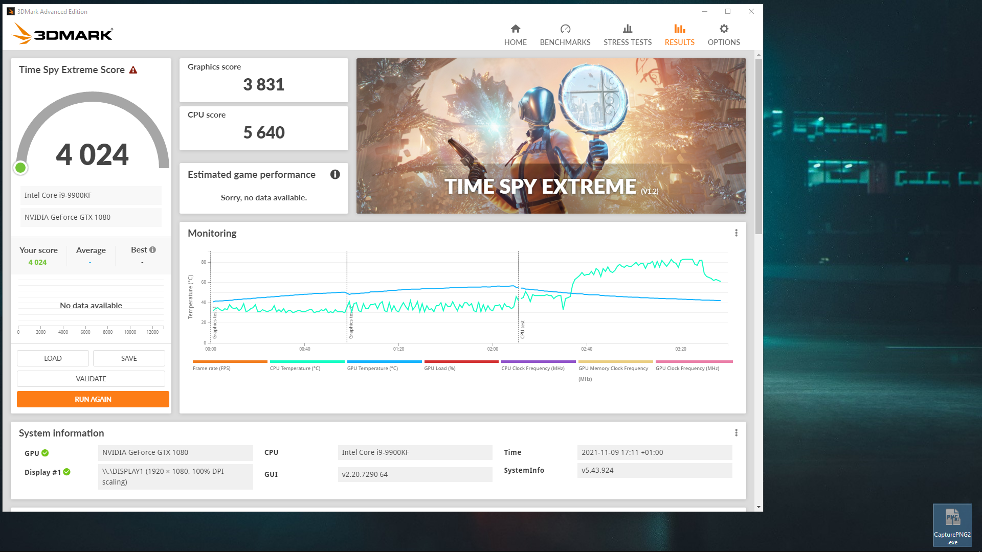Click the info icon beside Best score
Image resolution: width=982 pixels, height=552 pixels.
coord(152,250)
